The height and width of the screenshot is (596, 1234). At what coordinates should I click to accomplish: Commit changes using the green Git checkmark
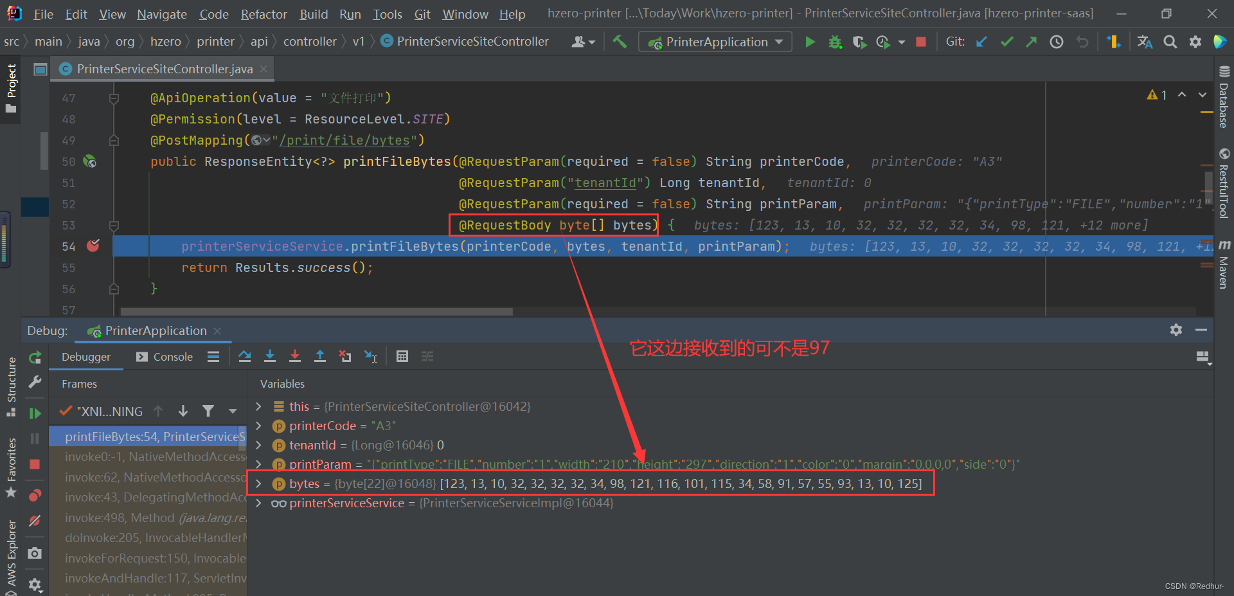[1006, 41]
